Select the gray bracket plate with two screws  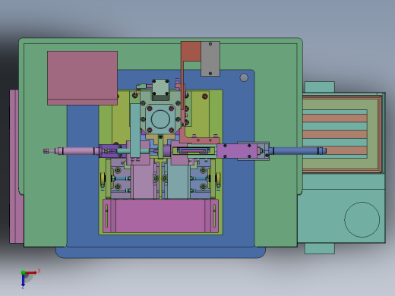click(x=210, y=58)
